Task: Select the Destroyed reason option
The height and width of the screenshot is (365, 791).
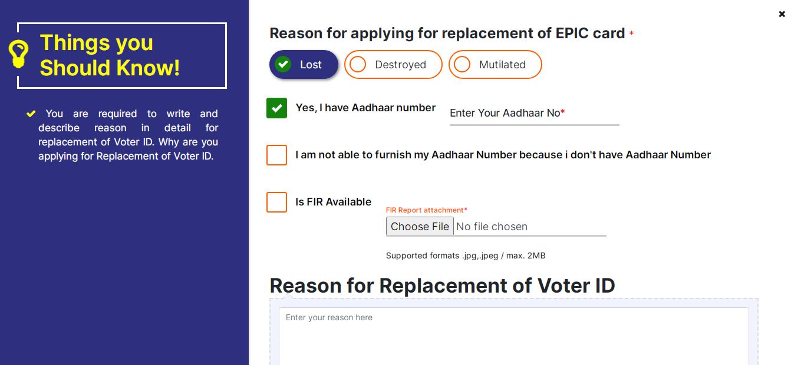Action: coord(393,65)
